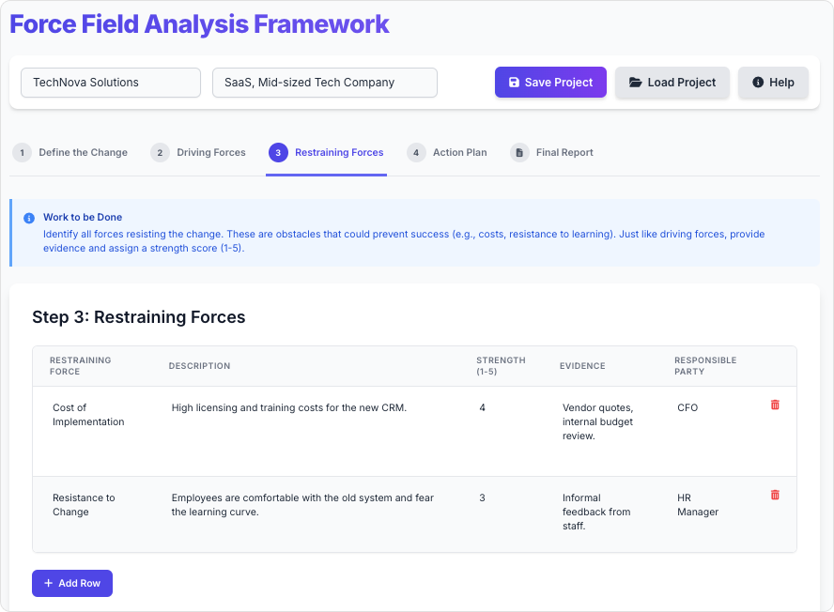Click step 2 number circle

(160, 153)
